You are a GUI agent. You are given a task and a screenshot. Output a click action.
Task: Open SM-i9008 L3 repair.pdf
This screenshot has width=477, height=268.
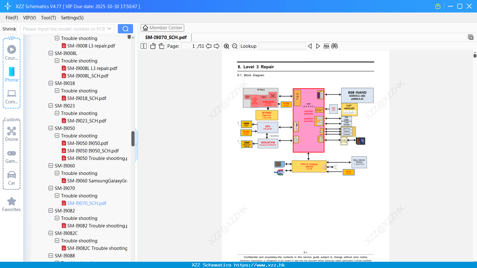coord(91,46)
